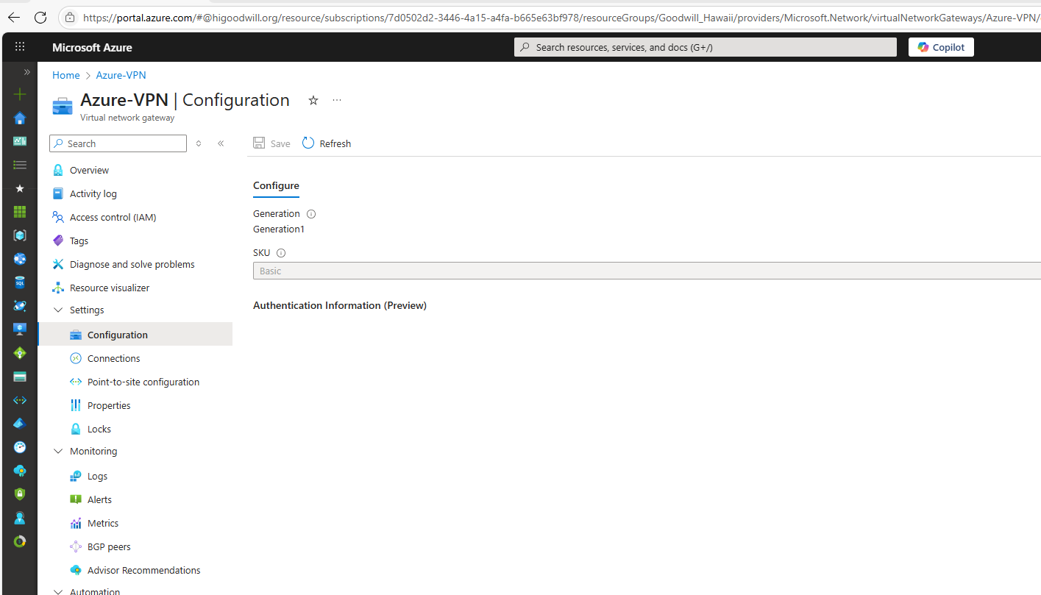The image size is (1041, 595).
Task: Open the blue gauge Monitor icon
Action: tap(20, 447)
